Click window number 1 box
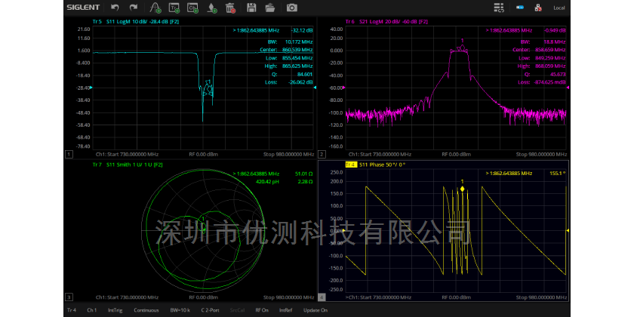 (69, 155)
